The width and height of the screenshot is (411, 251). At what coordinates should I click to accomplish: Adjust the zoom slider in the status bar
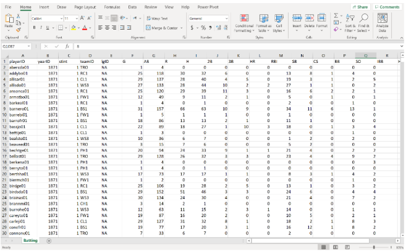(374, 247)
